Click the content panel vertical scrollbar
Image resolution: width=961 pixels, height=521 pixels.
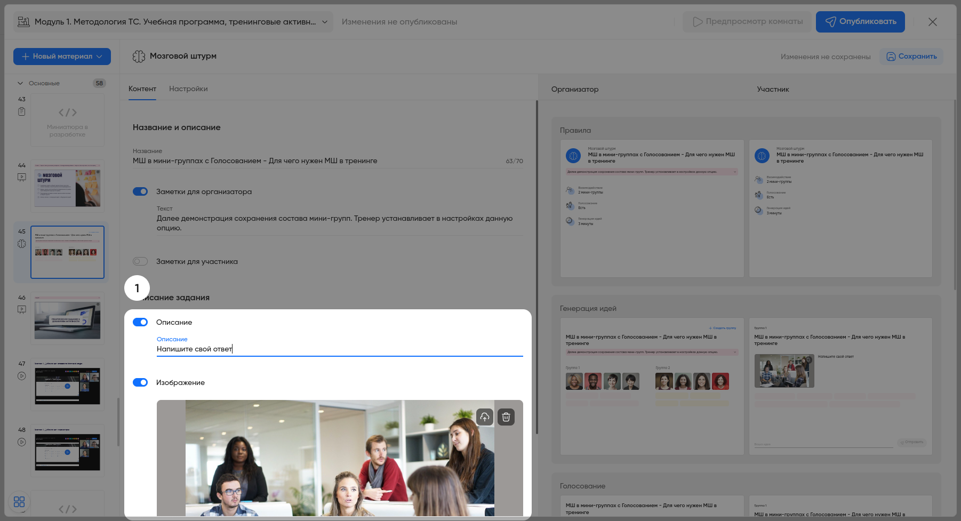pos(536,267)
